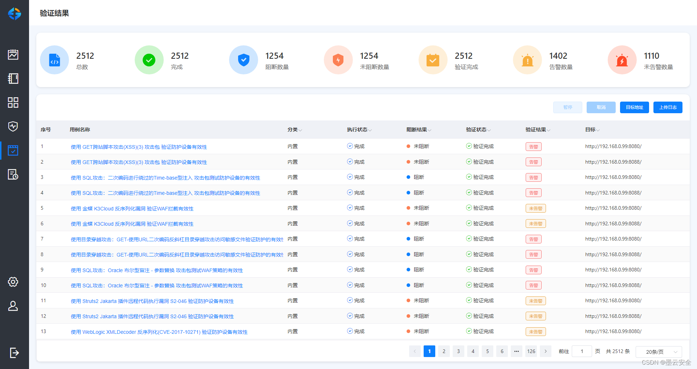
Task: Click the 完成 status icon in row 1
Action: tap(350, 146)
